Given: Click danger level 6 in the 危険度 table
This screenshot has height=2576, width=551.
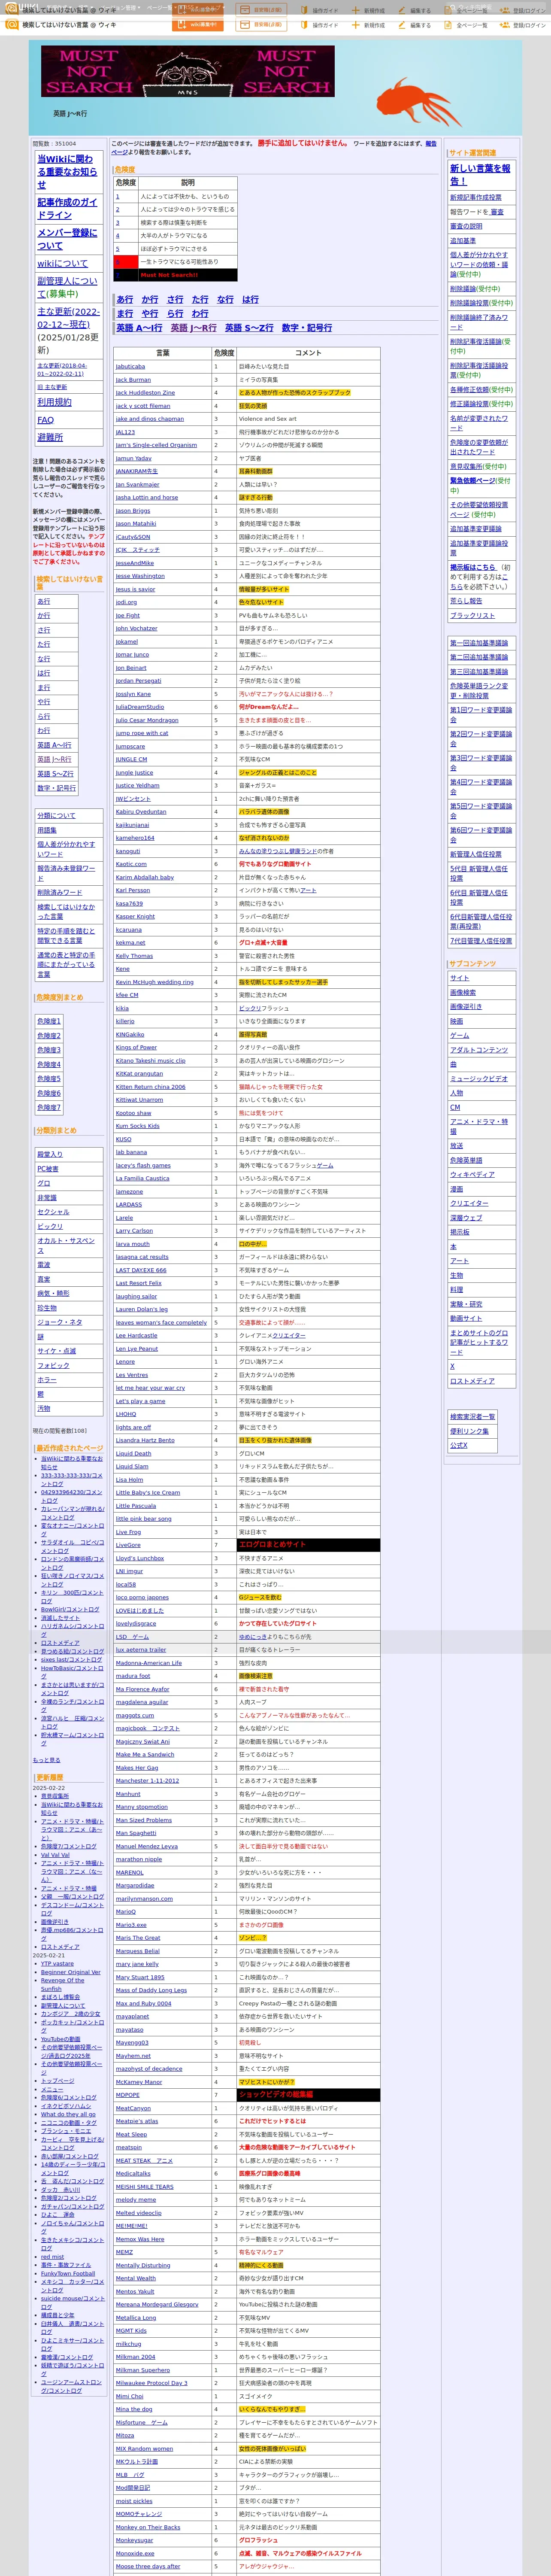Looking at the screenshot, I should pyautogui.click(x=117, y=261).
